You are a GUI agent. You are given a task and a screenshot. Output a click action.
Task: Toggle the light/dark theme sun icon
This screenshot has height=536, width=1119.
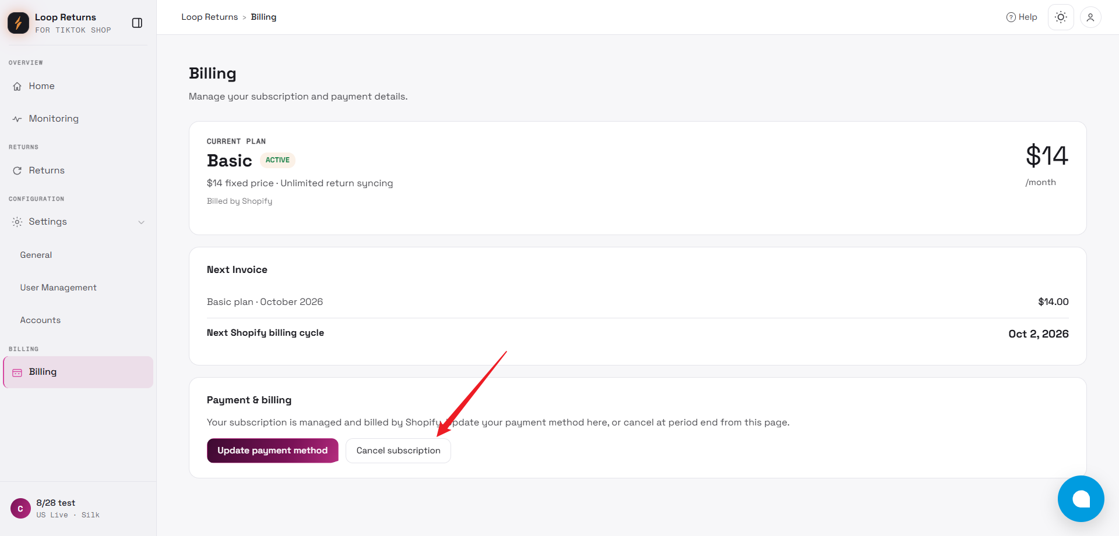click(x=1061, y=17)
